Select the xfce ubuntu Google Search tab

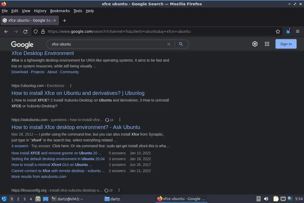click(x=30, y=20)
